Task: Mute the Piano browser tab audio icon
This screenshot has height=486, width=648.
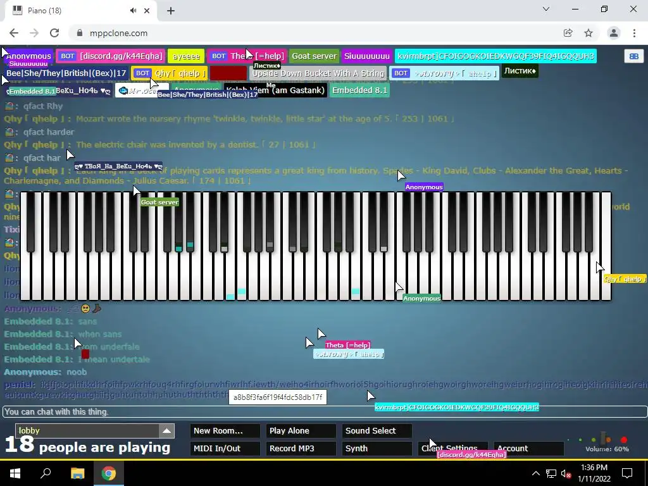Action: 133,11
